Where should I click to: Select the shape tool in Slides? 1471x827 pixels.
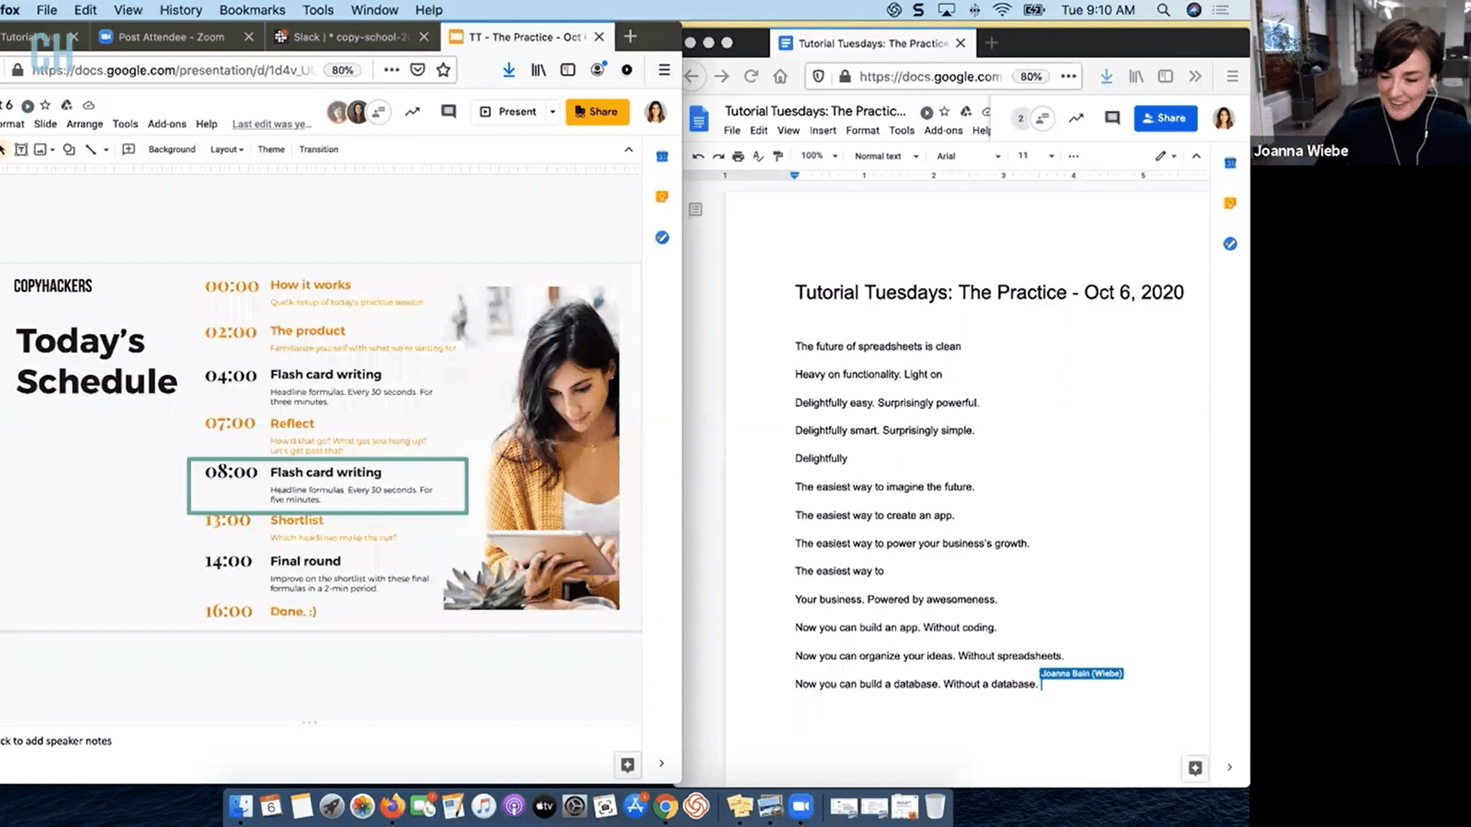click(x=69, y=149)
